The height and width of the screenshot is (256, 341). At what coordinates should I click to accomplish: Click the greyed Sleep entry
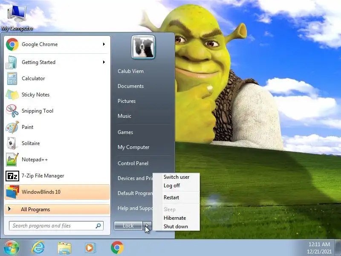(x=169, y=209)
